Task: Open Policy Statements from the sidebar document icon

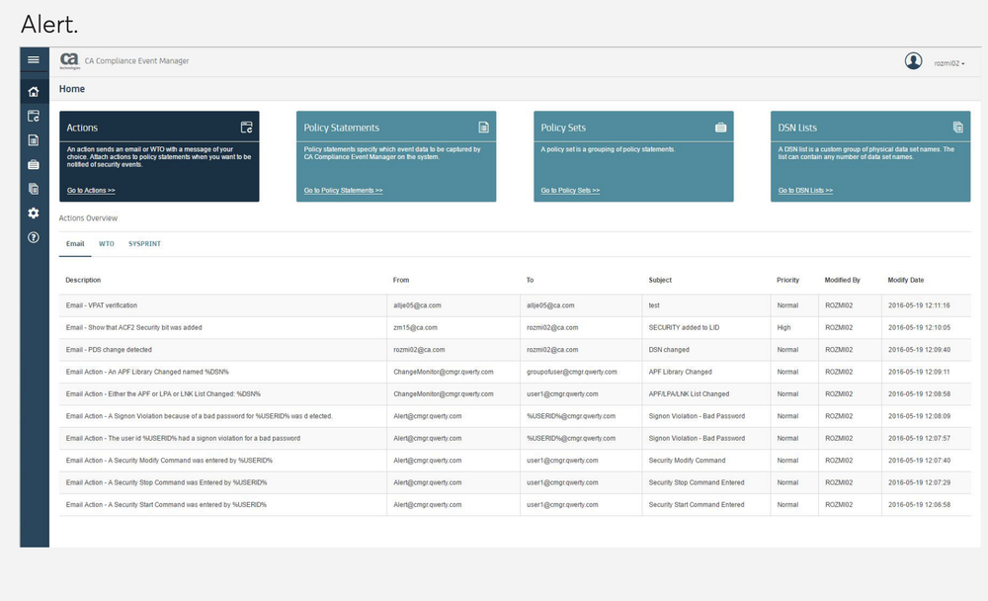Action: tap(33, 139)
